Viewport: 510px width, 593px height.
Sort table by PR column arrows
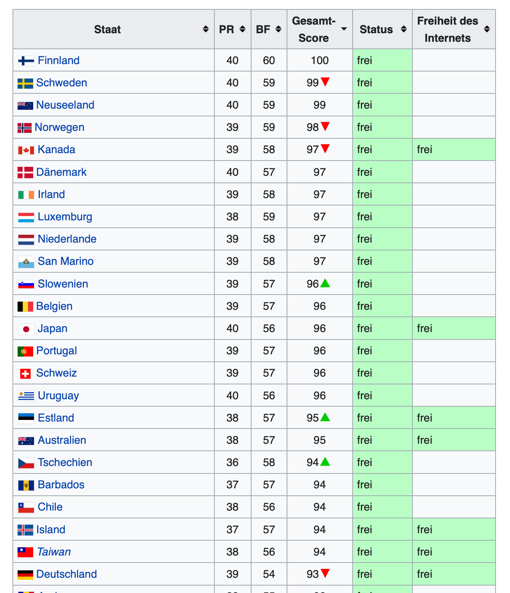[243, 29]
